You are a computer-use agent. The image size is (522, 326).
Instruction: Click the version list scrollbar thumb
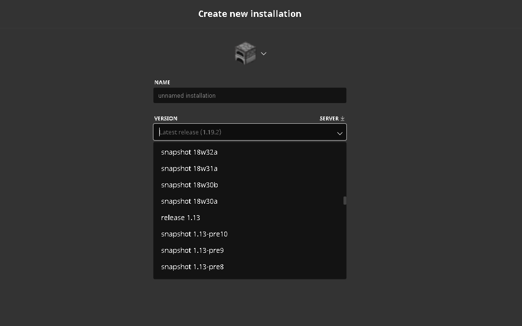point(345,200)
